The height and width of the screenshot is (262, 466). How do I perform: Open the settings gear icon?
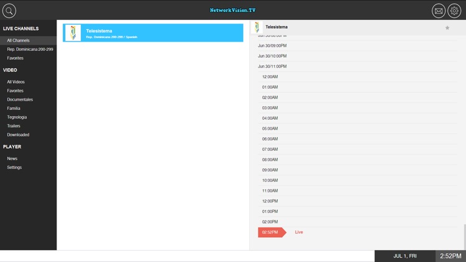pyautogui.click(x=454, y=11)
